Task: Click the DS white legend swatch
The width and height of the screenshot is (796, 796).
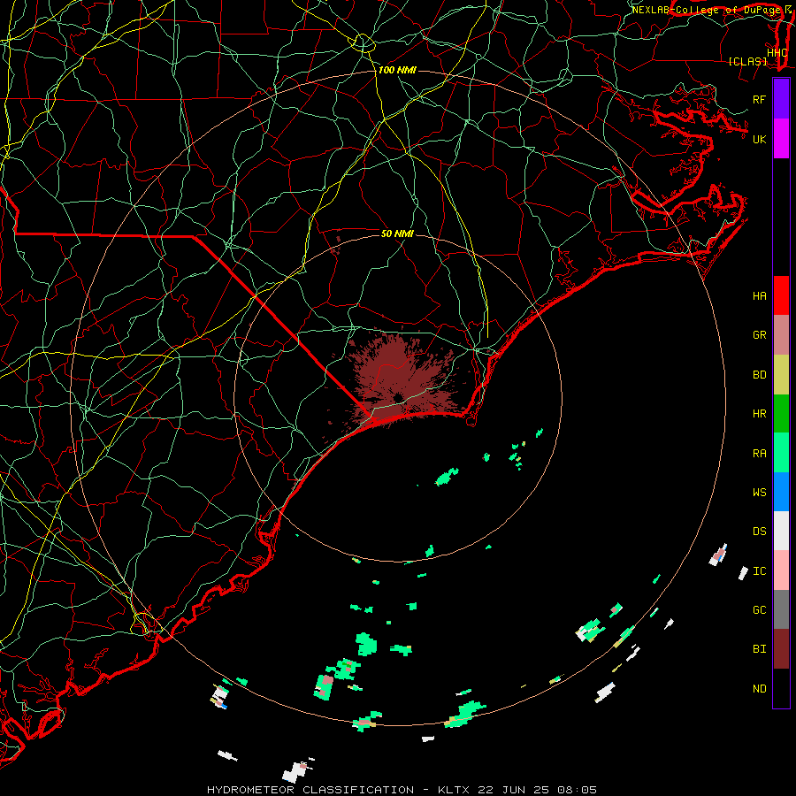Action: point(781,531)
